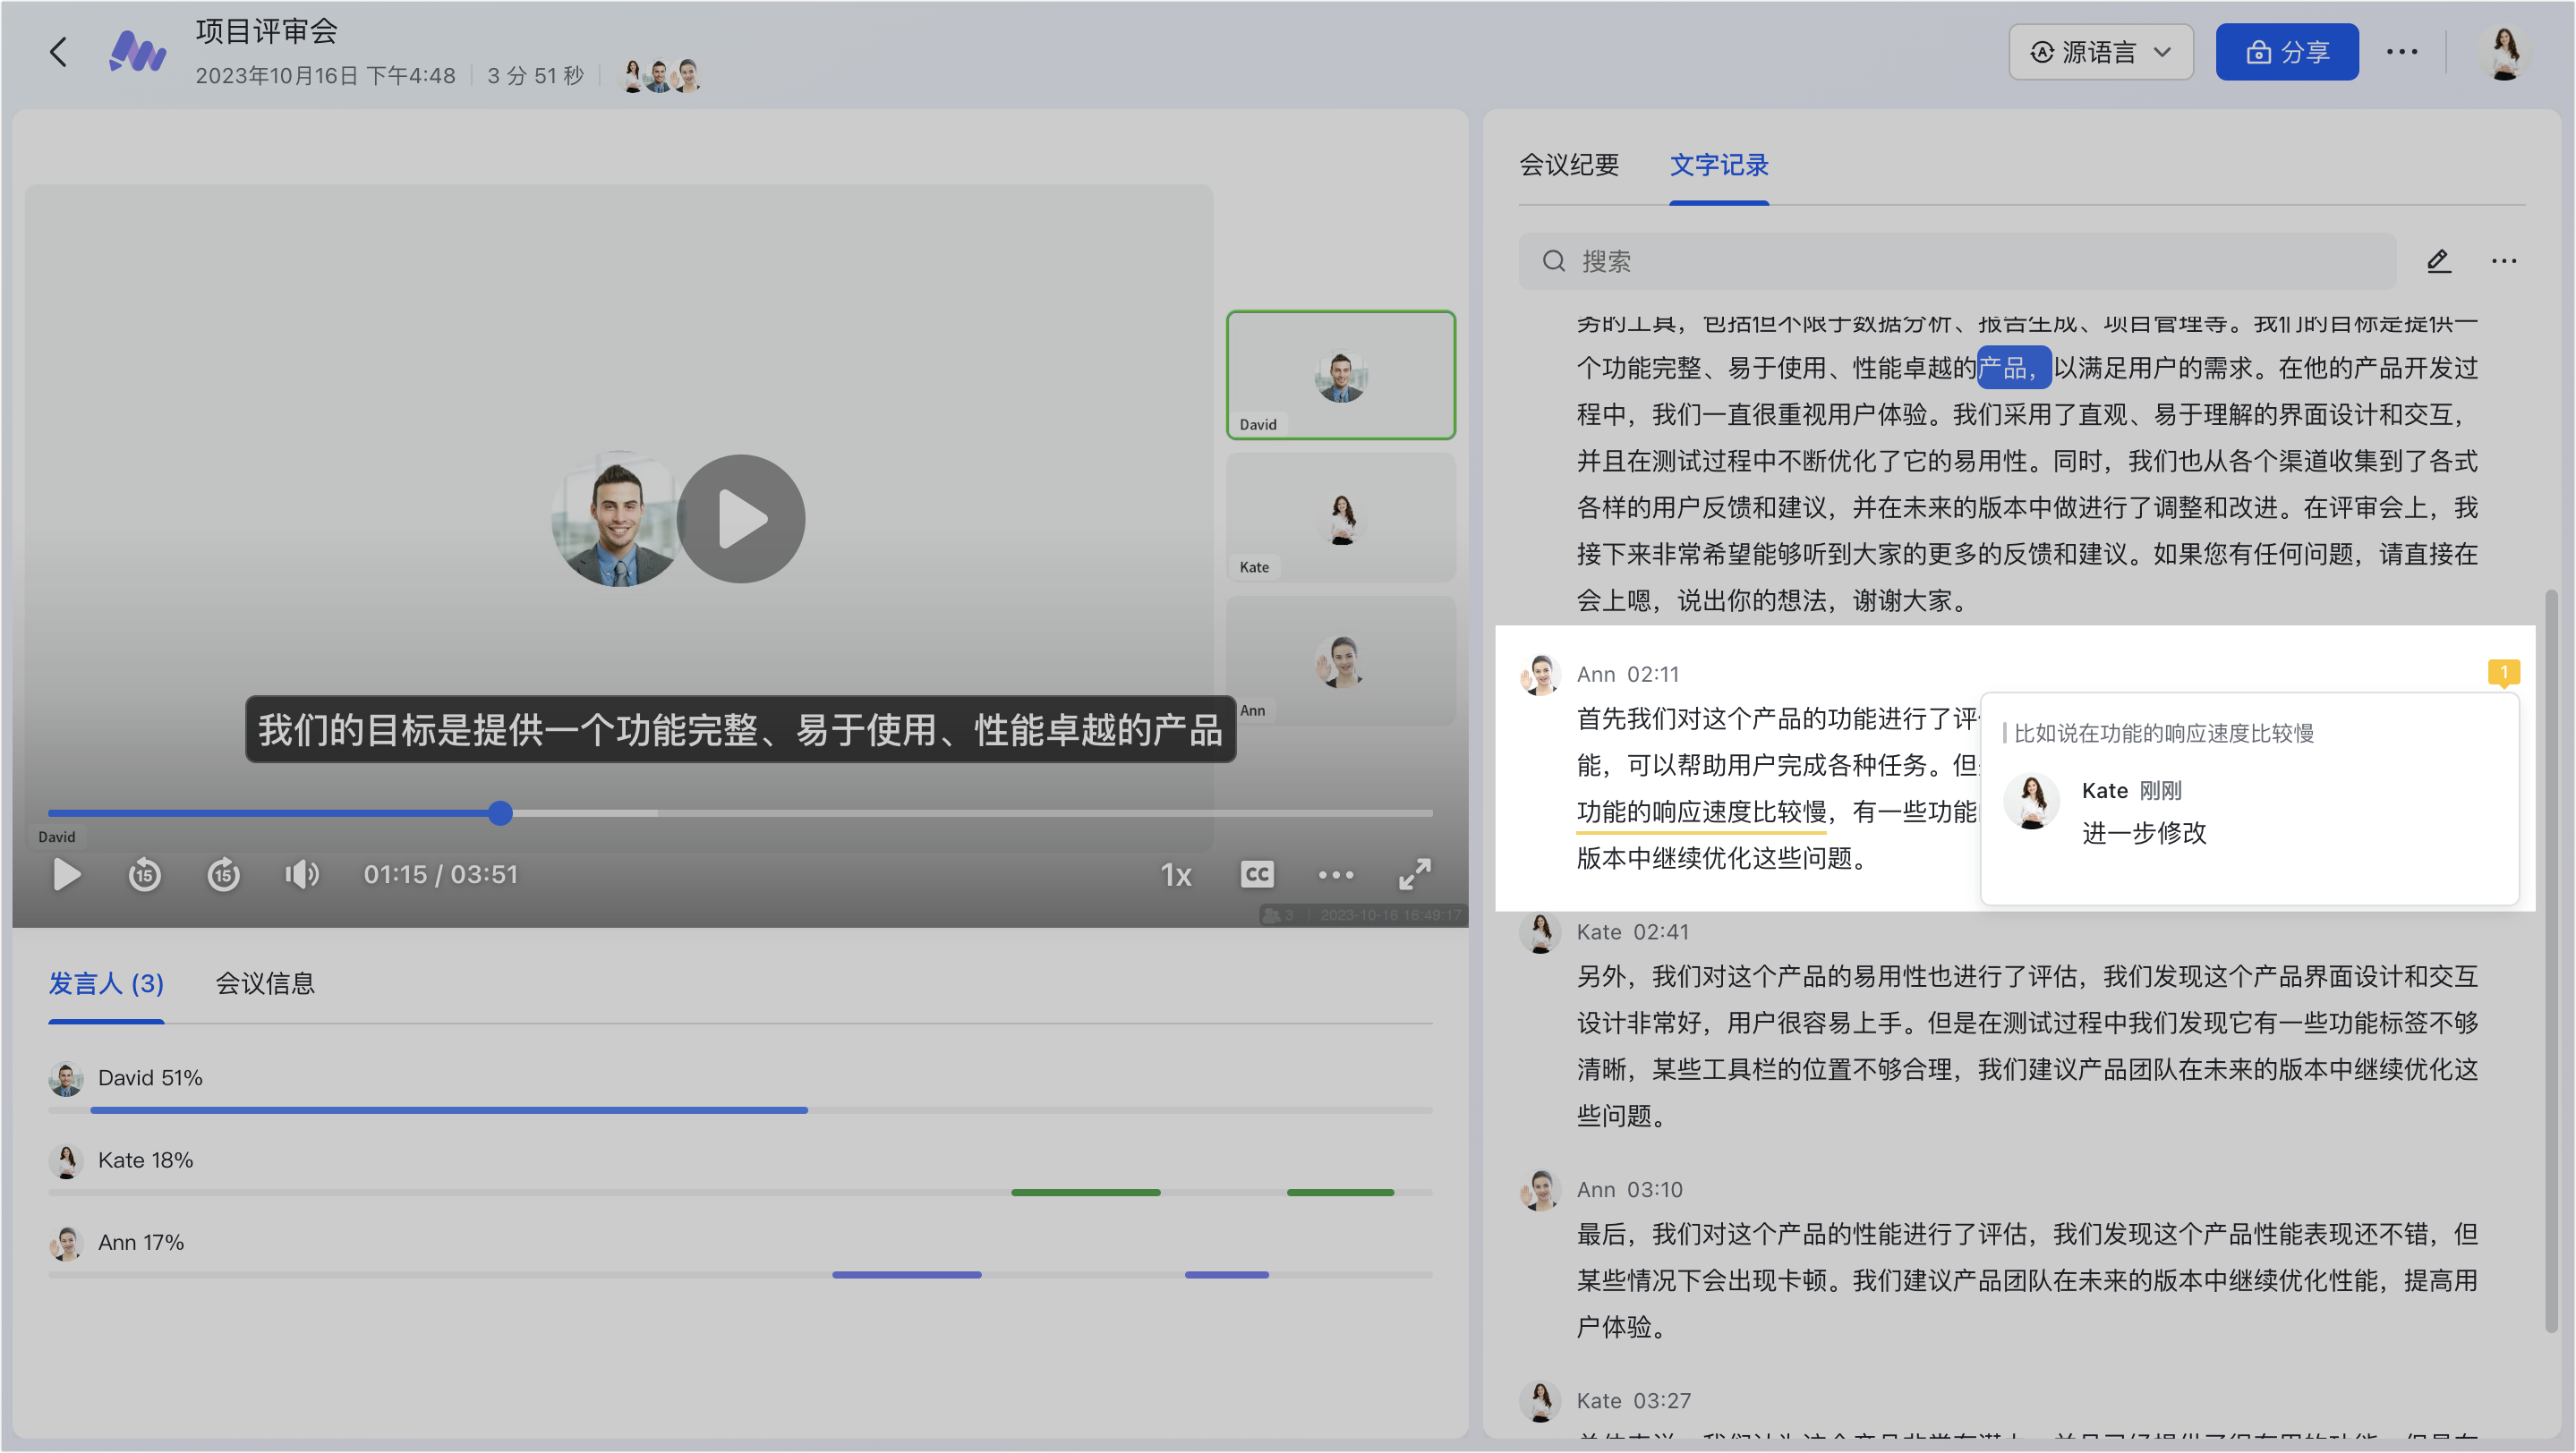
Task: Focus the 搜索 transcript search field
Action: pos(1957,262)
